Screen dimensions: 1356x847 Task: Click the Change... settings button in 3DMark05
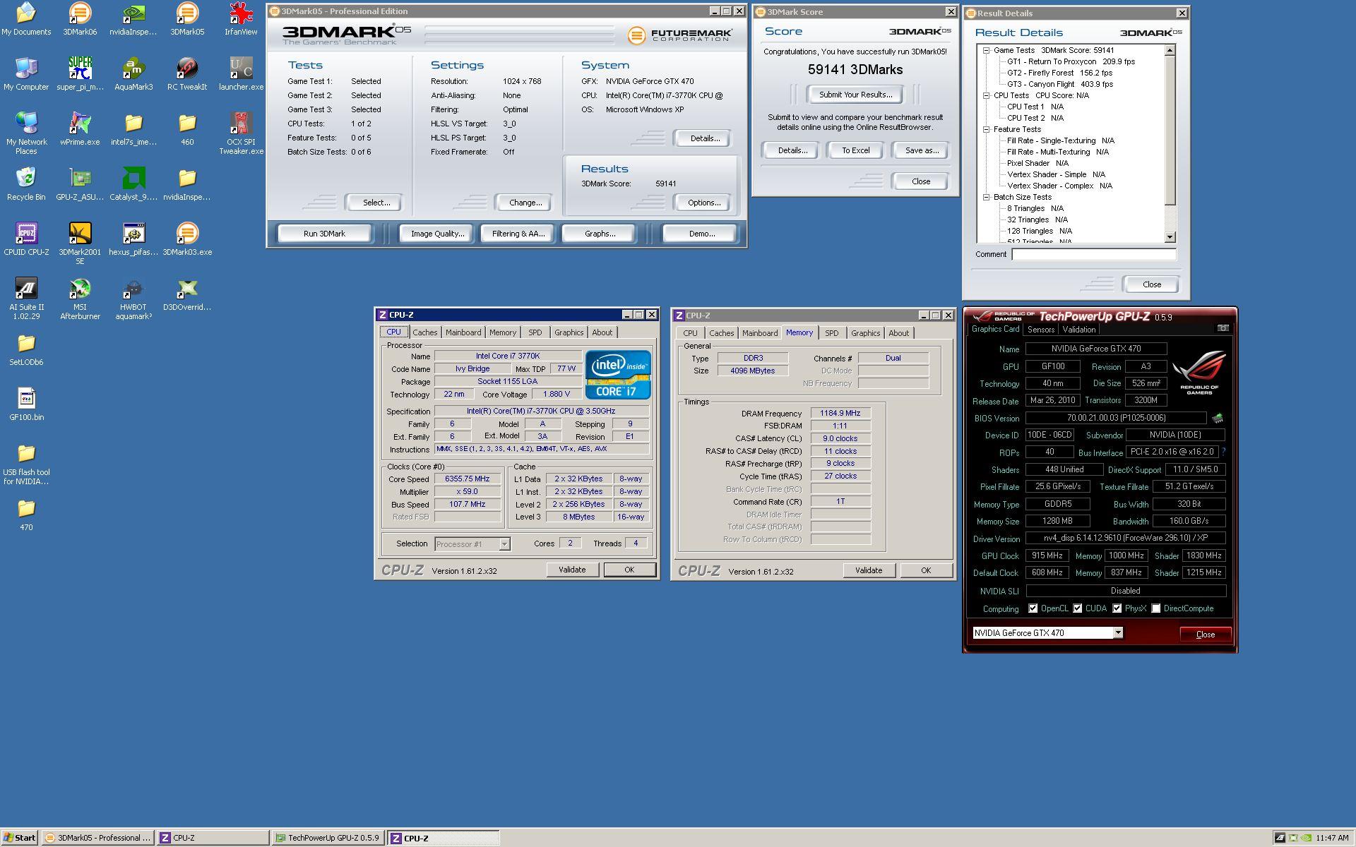[525, 203]
